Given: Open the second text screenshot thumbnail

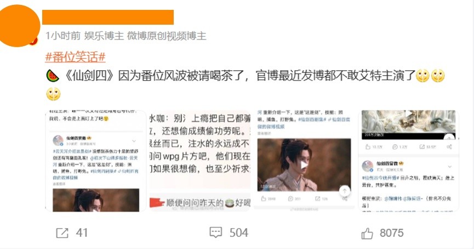Looking at the screenshot, I should pyautogui.click(x=200, y=161).
